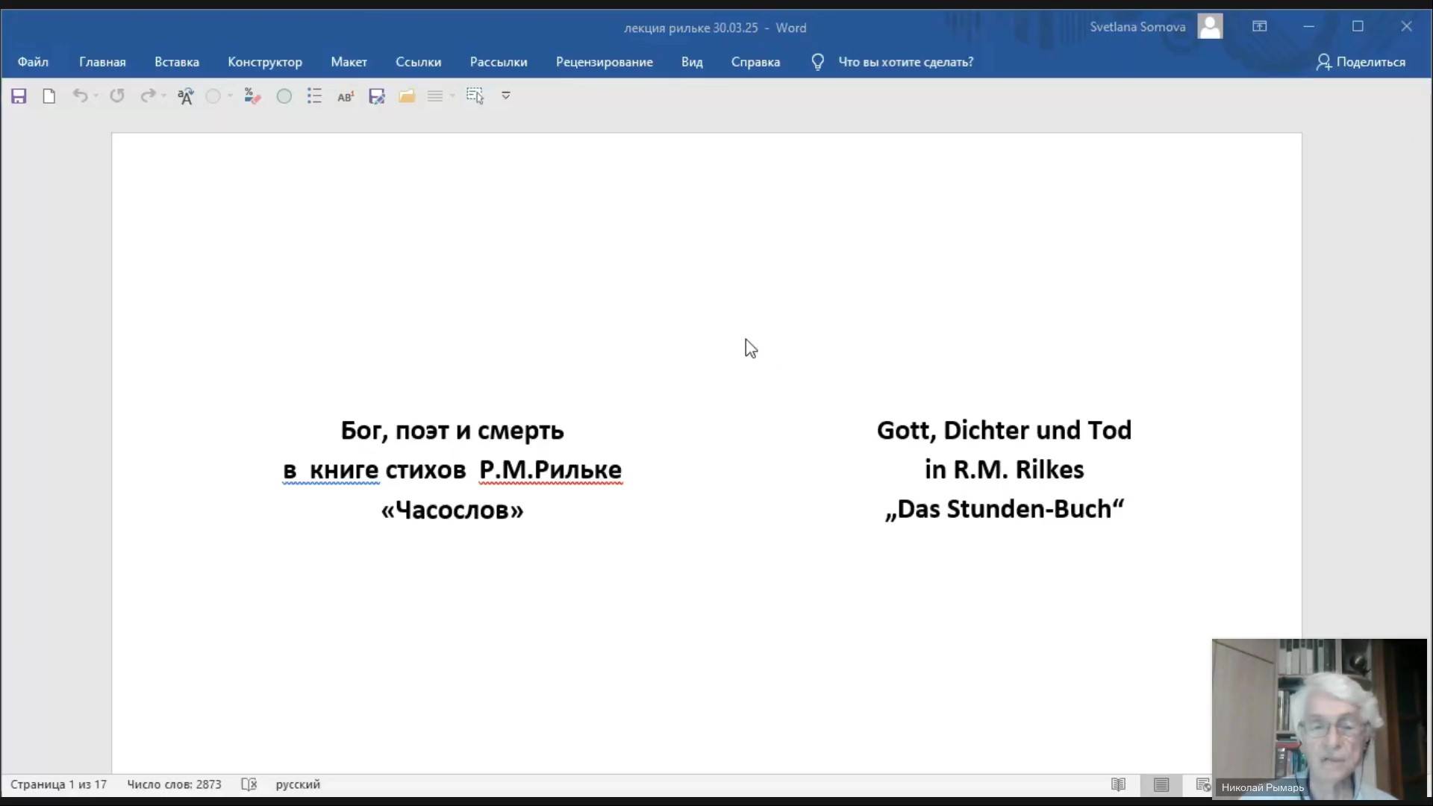Insert footnote with AB1 icon
1433x806 pixels.
[x=346, y=96]
